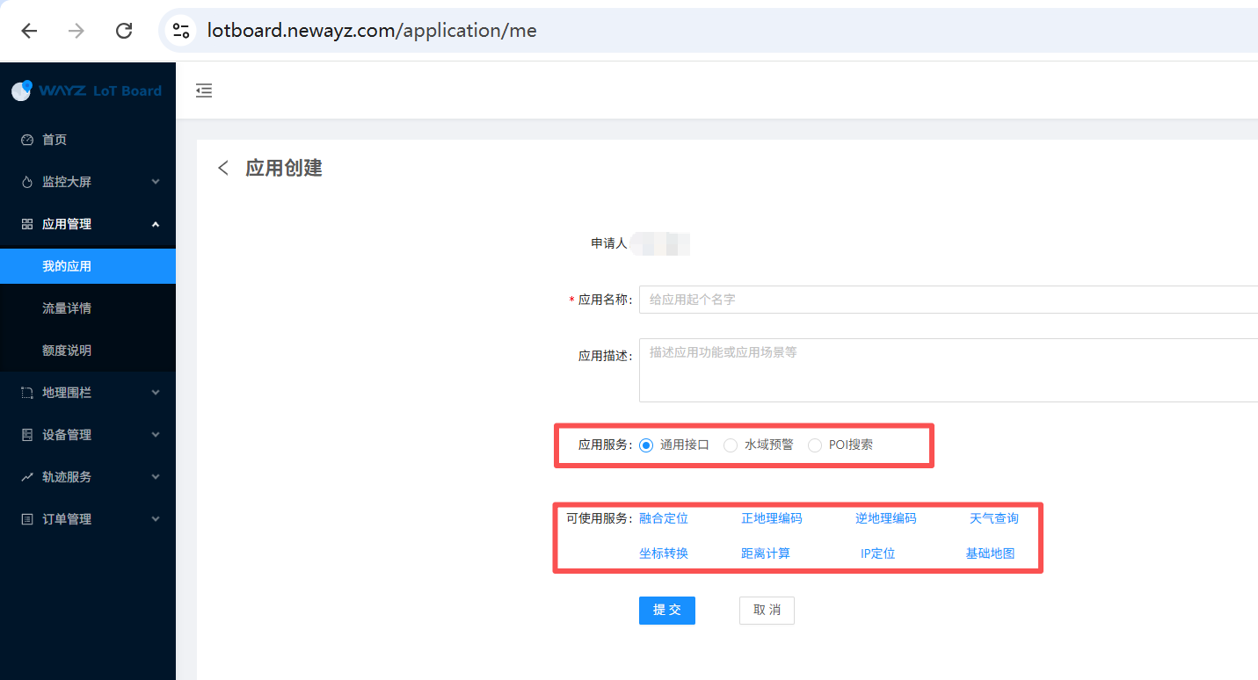The height and width of the screenshot is (680, 1258).
Task: Click the browser back arrow
Action: pyautogui.click(x=29, y=31)
